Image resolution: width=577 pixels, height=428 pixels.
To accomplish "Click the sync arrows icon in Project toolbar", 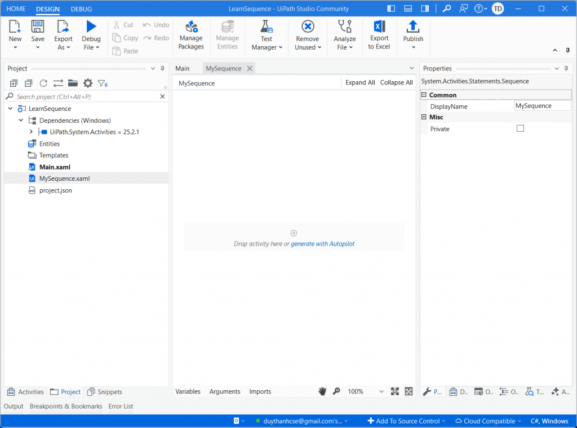I will click(58, 83).
